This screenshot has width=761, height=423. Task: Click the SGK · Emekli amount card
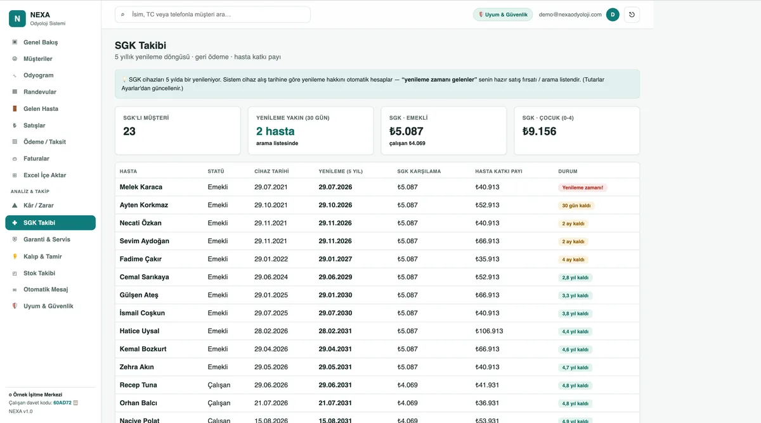[x=444, y=130]
